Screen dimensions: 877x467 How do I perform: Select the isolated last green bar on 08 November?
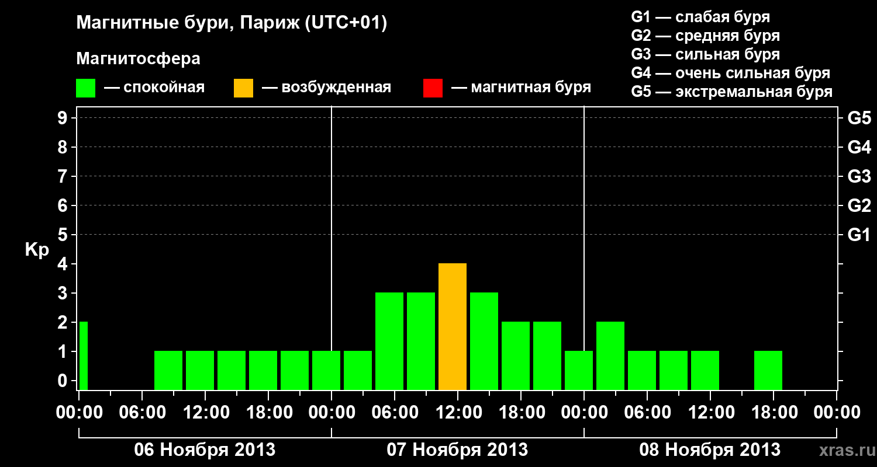(768, 371)
